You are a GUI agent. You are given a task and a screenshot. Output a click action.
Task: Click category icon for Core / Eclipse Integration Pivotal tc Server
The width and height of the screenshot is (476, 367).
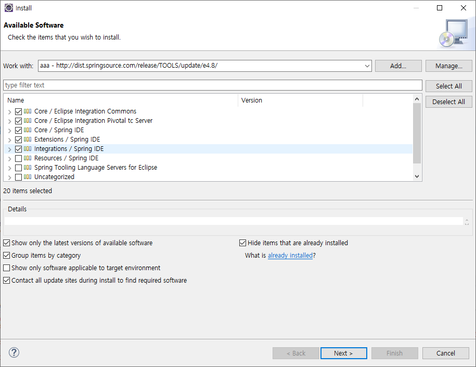point(28,121)
